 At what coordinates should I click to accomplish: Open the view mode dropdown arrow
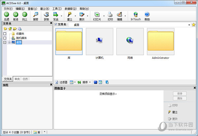[x=75, y=82]
